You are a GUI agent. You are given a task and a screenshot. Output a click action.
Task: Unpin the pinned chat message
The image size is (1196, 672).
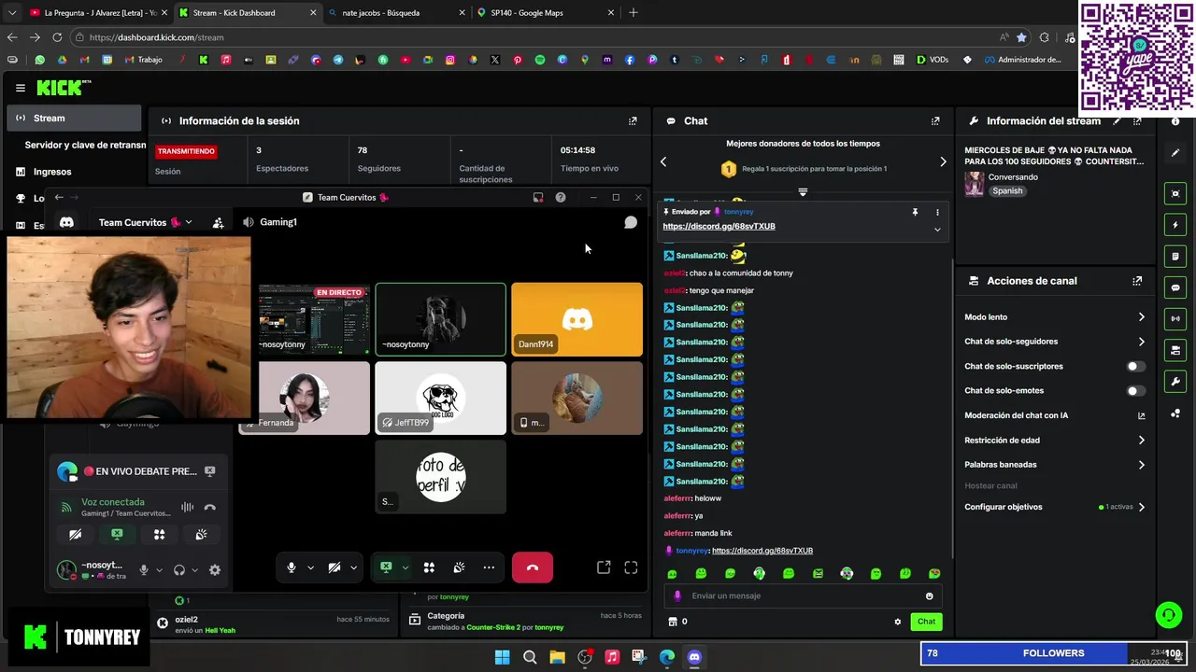(915, 212)
